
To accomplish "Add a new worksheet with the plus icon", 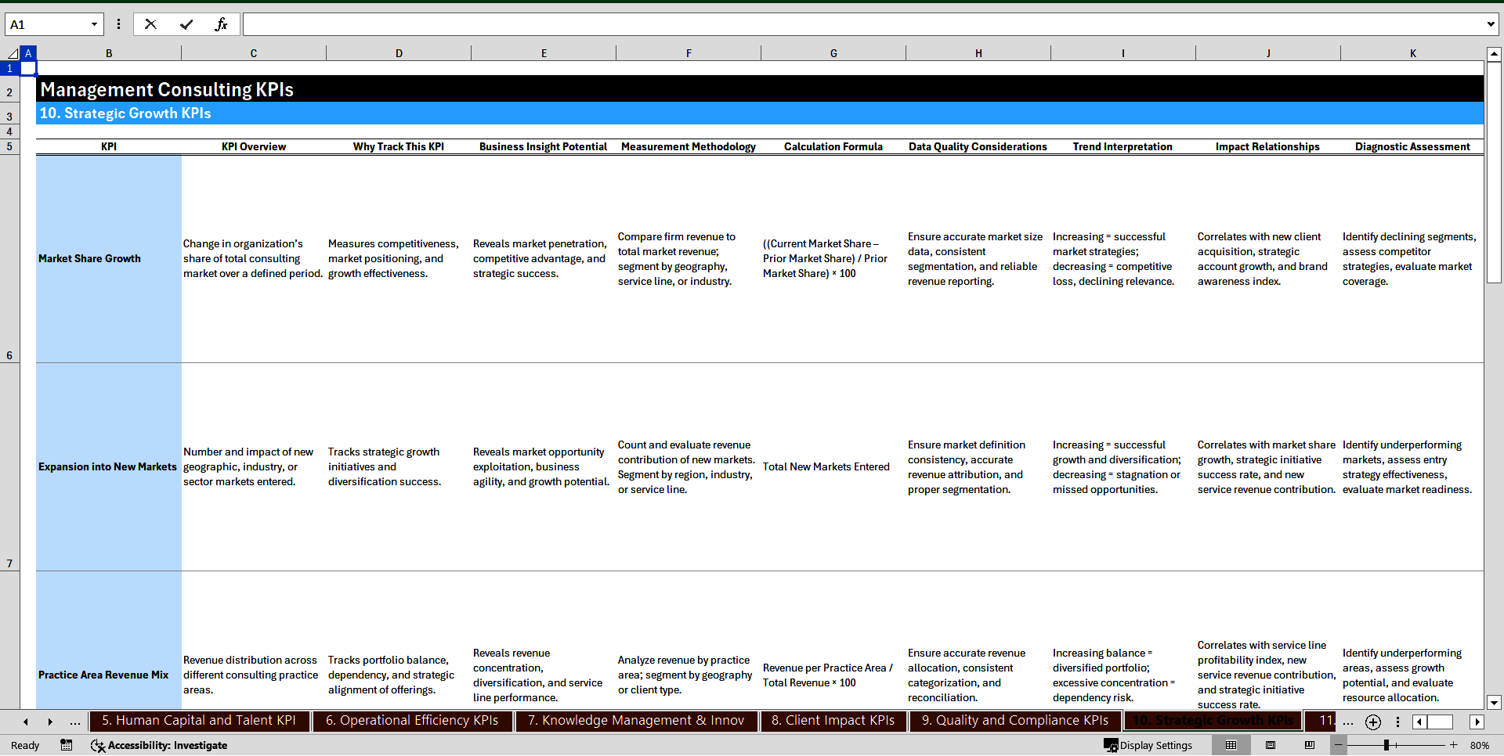I will 1373,722.
